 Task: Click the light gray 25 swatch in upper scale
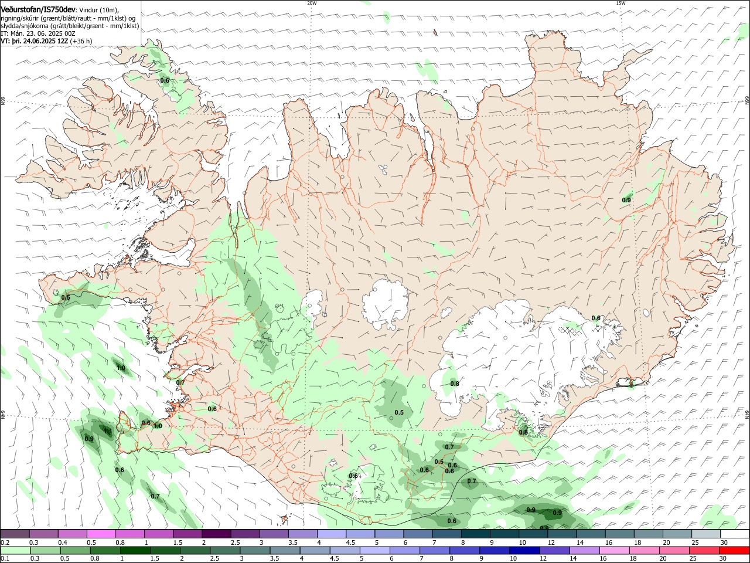click(x=706, y=534)
